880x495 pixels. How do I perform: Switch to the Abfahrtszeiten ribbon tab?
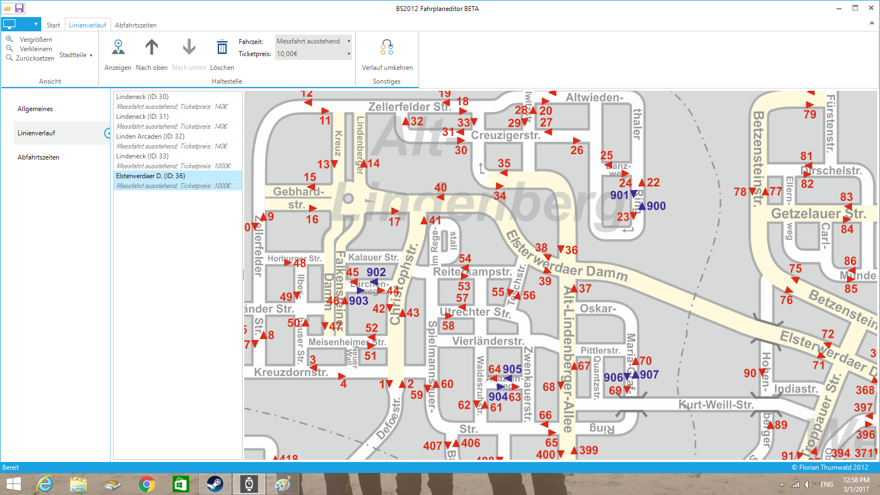coord(136,25)
